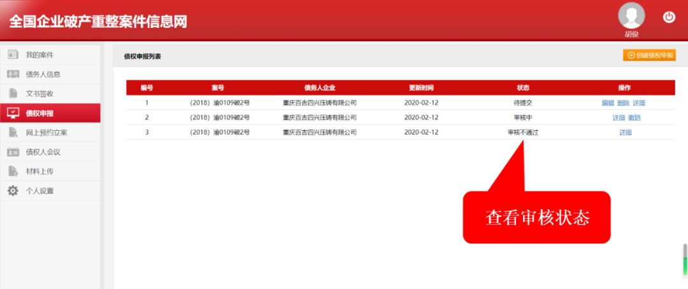688x289 pixels.
Task: Select the 审核中 status cell
Action: click(523, 118)
